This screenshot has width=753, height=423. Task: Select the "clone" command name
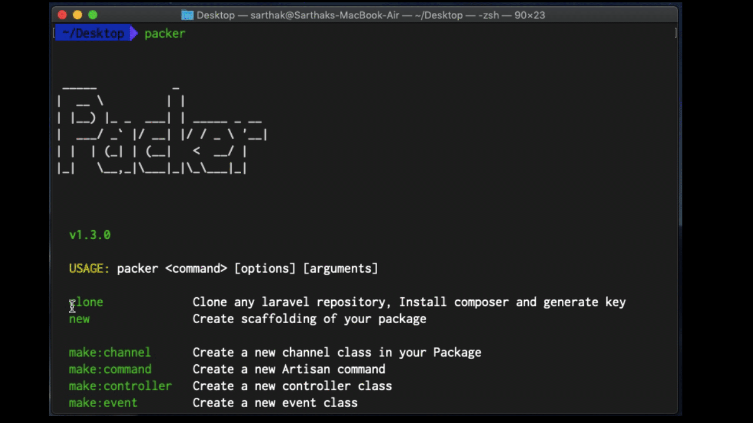pyautogui.click(x=86, y=302)
